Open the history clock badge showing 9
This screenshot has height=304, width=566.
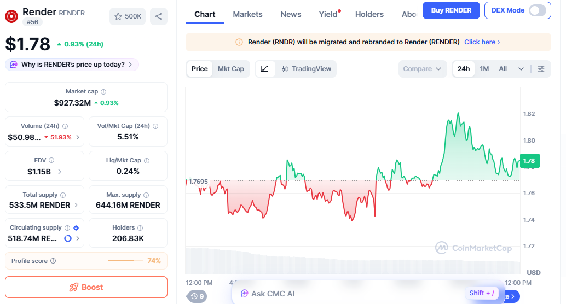click(197, 296)
